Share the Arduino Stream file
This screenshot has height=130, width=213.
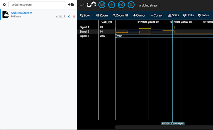click(69, 17)
